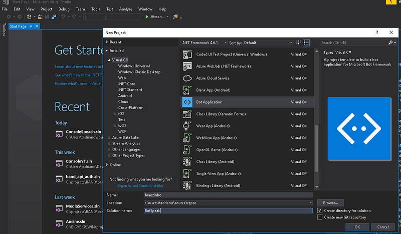This screenshot has width=401, height=234.
Task: Click the New Project toolbar icon
Action: pyautogui.click(x=29, y=17)
